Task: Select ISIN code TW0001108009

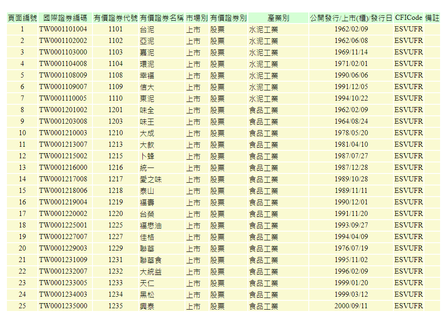Action: pos(63,75)
